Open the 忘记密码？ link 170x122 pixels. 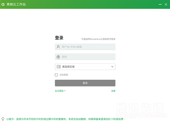pos(60,91)
